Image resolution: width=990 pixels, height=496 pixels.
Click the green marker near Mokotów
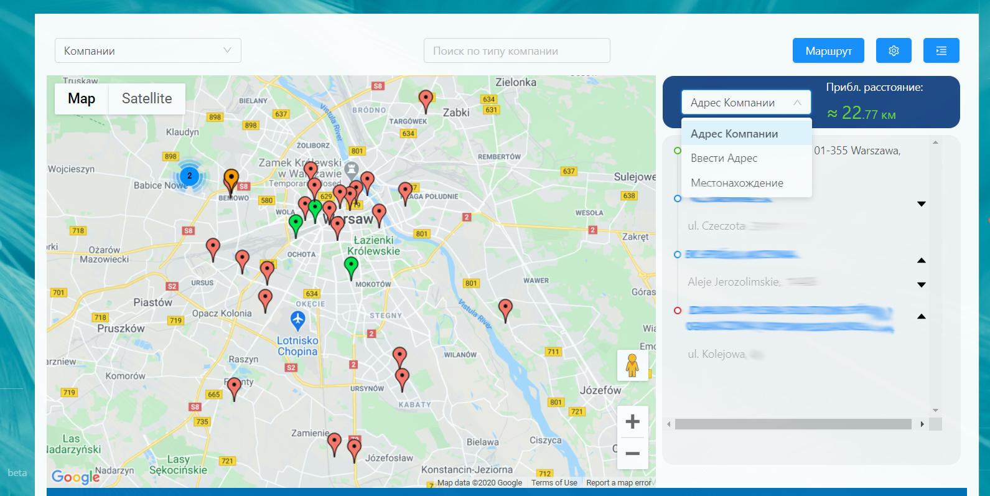click(x=351, y=269)
